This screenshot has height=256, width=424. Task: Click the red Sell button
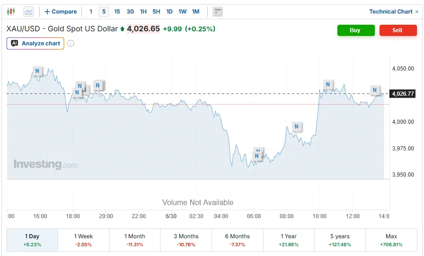398,30
